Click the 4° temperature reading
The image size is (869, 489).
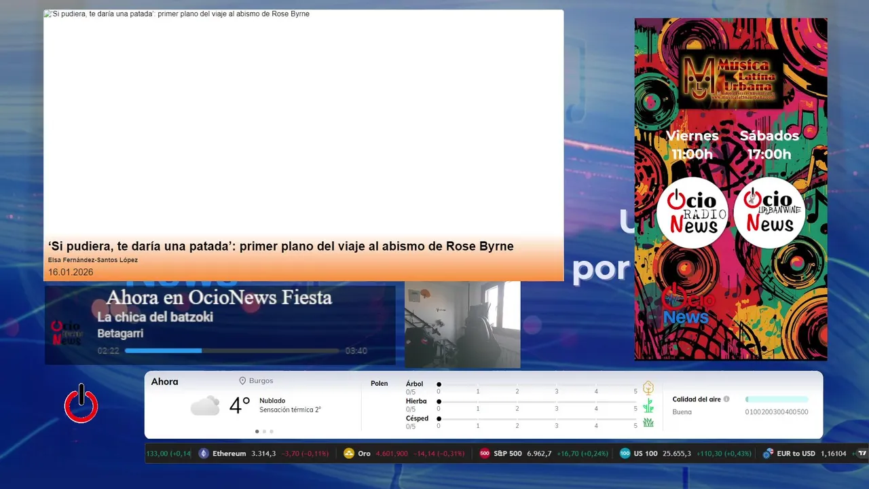(240, 405)
